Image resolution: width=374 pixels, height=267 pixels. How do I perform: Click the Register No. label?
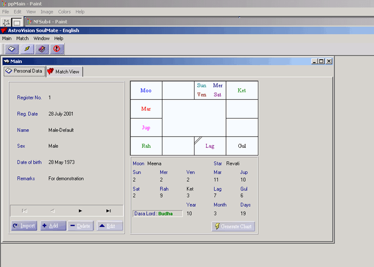click(x=29, y=98)
